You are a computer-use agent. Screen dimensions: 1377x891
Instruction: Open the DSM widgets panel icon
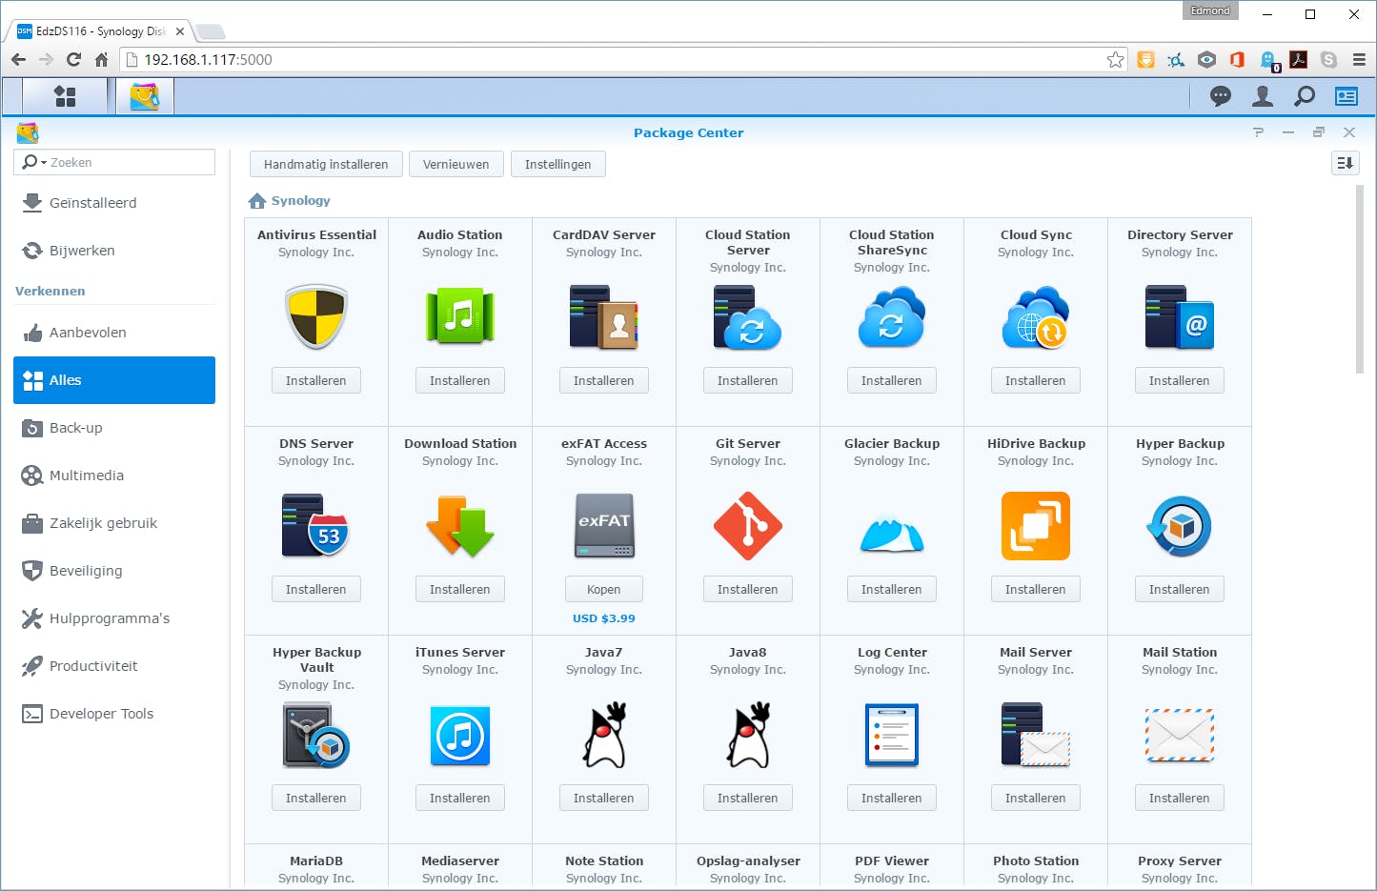1347,96
